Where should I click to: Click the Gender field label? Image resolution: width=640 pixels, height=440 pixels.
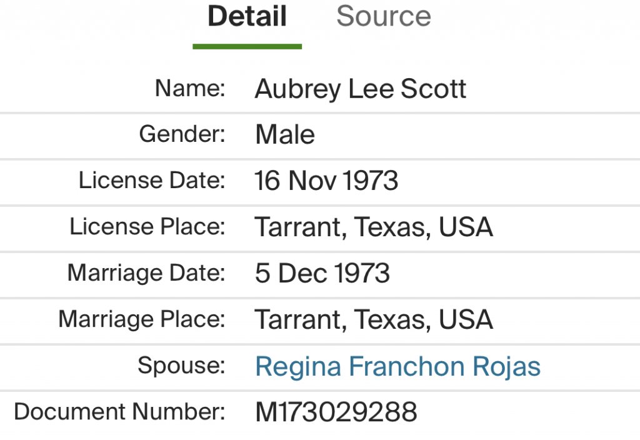(x=182, y=134)
